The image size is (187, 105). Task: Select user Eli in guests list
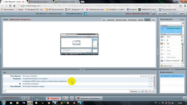(x=171, y=40)
